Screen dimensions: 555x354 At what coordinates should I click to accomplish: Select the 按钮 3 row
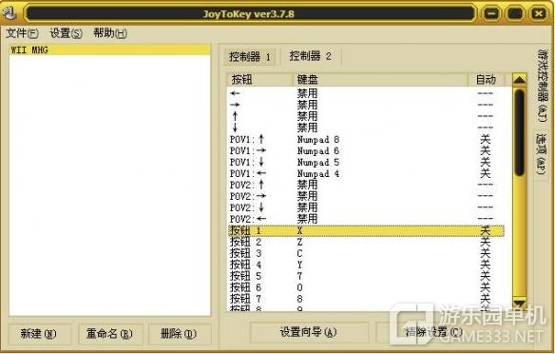366,253
